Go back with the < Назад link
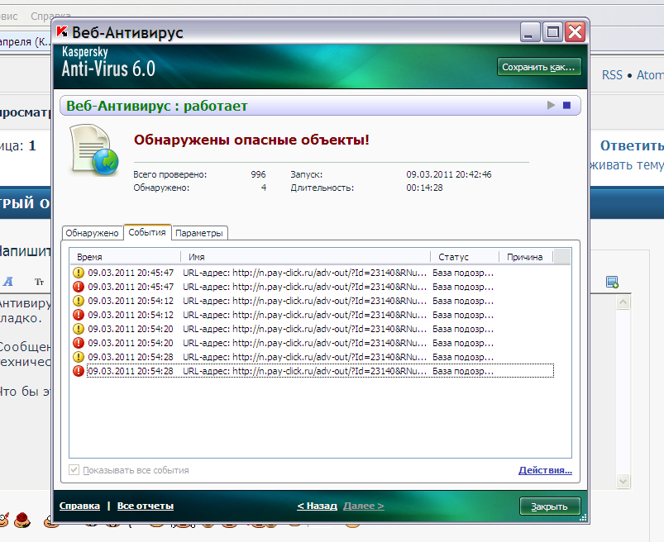The width and height of the screenshot is (664, 542). point(318,506)
